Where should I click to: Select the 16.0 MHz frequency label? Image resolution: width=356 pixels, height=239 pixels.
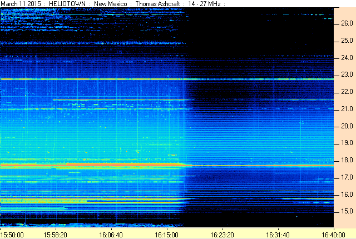click(347, 195)
